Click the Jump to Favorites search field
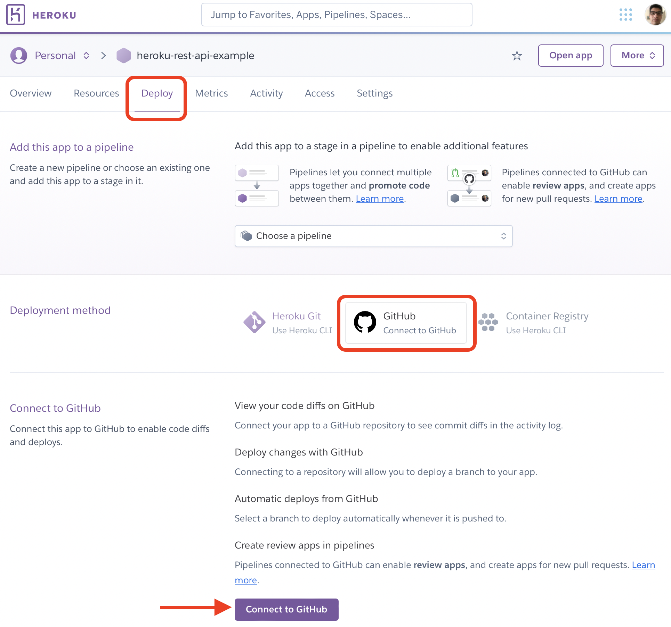Image resolution: width=671 pixels, height=627 pixels. (x=337, y=15)
